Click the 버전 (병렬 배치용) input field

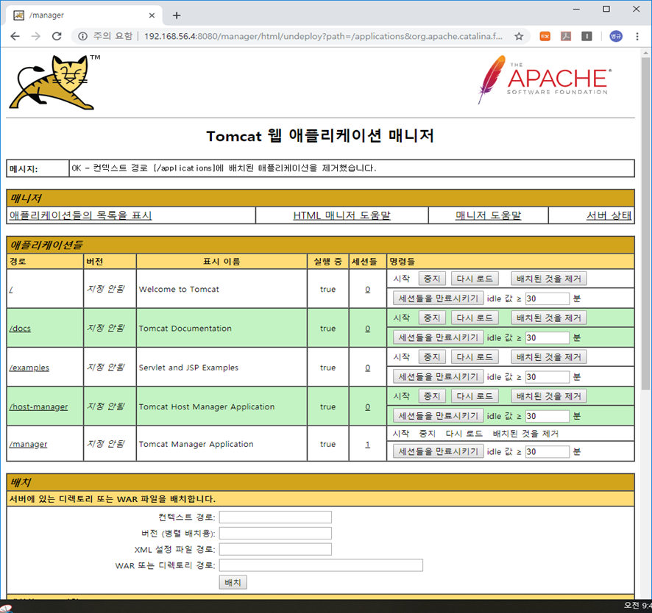(x=275, y=534)
